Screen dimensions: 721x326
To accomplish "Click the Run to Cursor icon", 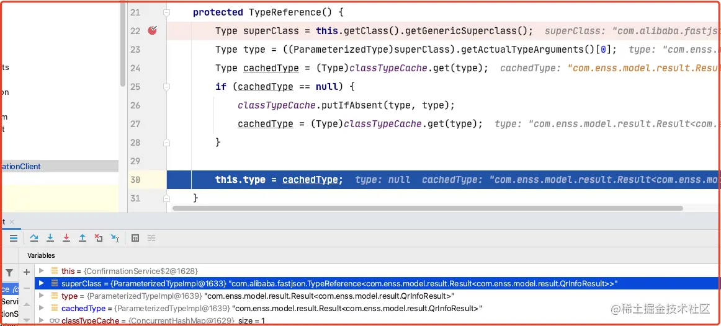I will (115, 238).
